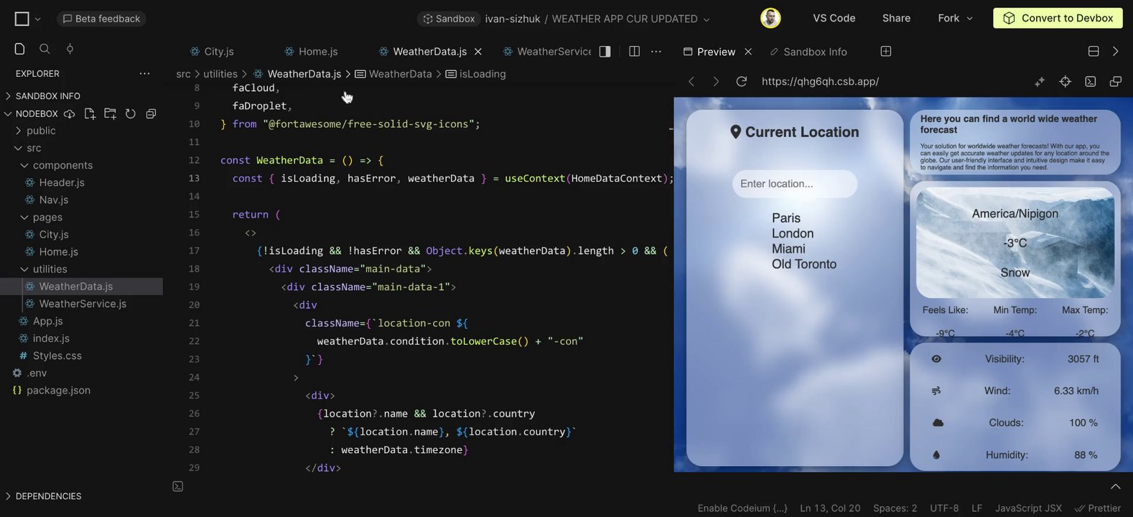Toggle the Prettier status bar item

pyautogui.click(x=1098, y=508)
